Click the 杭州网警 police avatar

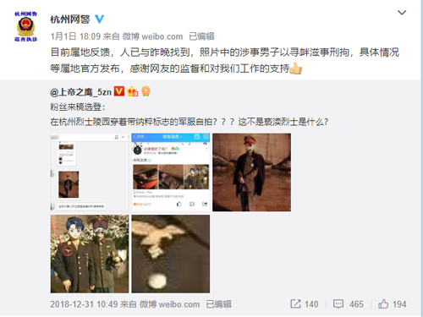point(25,26)
